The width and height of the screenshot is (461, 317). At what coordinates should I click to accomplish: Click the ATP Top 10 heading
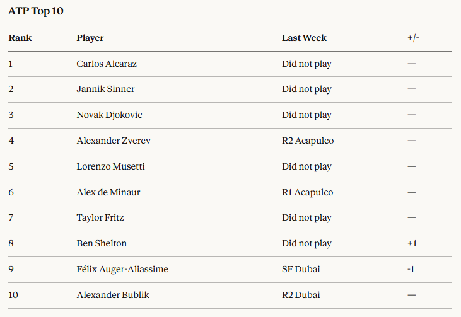[36, 11]
